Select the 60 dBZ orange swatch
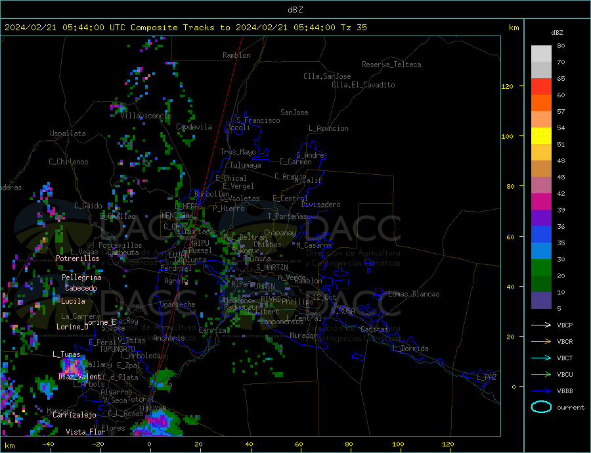591x453 pixels. point(541,103)
